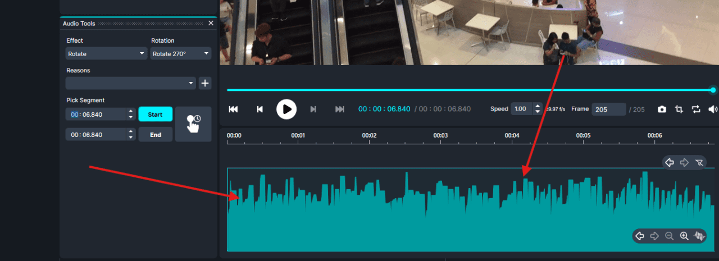Click the pick-time hand pointer icon

(x=193, y=123)
